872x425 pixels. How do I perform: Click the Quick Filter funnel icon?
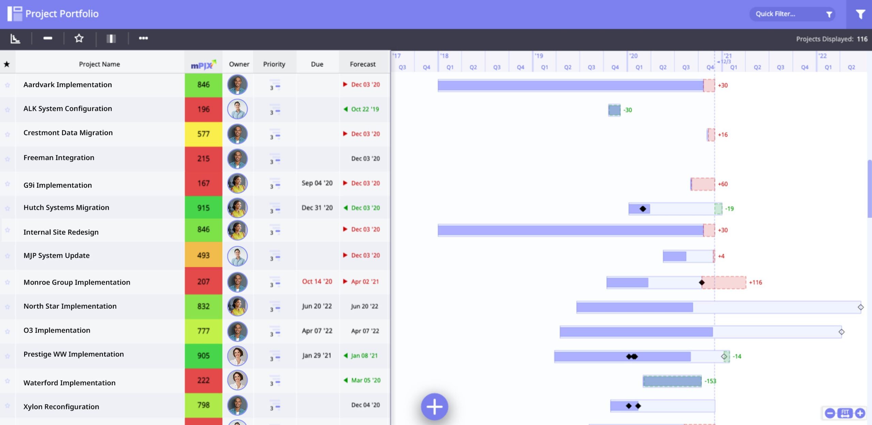[829, 13]
